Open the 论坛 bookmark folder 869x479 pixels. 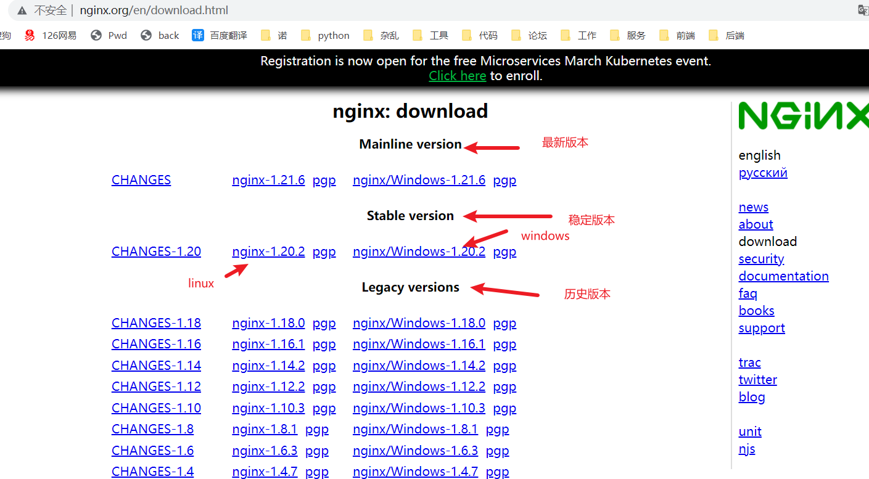tap(529, 35)
